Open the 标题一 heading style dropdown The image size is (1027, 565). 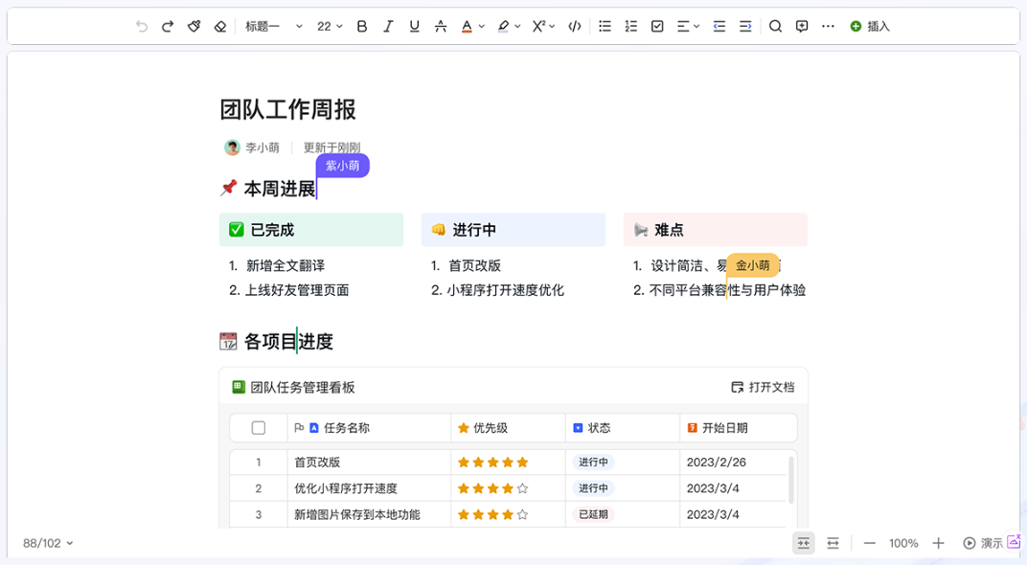point(273,27)
